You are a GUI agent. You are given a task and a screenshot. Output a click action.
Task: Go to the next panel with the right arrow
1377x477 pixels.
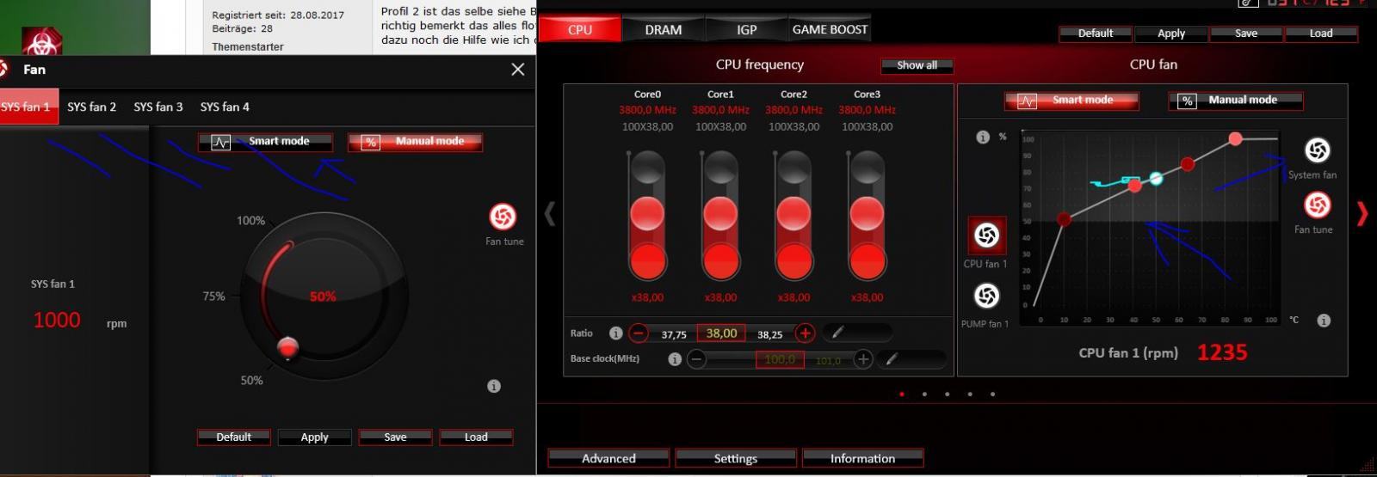[x=1362, y=213]
